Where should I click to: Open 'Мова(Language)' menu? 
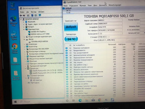coord(115,5)
